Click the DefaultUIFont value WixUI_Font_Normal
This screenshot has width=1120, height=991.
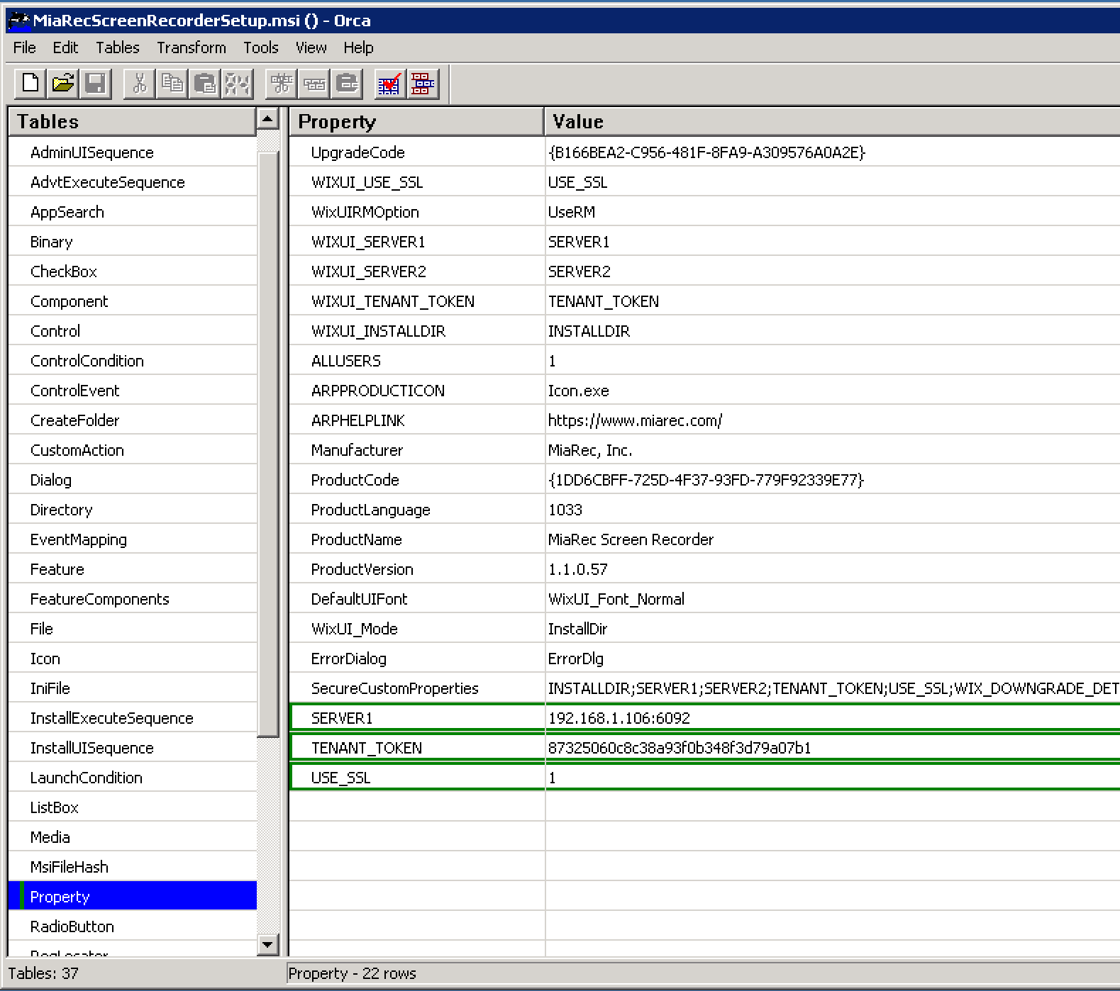[x=616, y=599]
